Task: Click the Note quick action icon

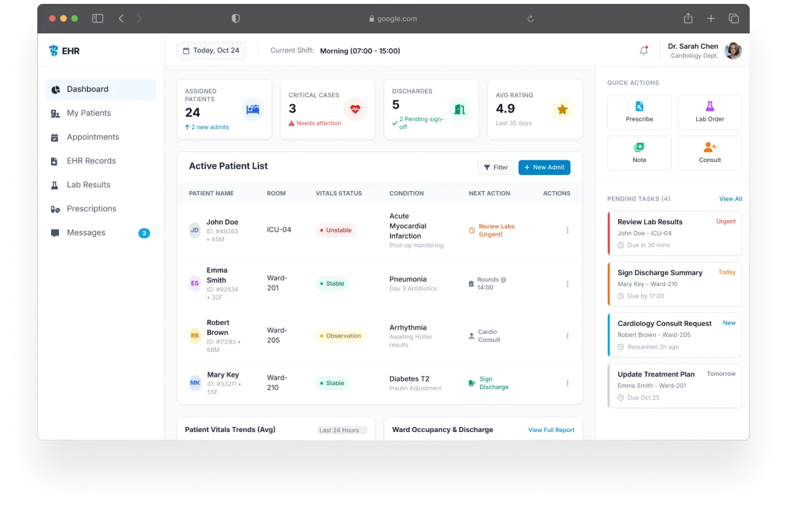Action: pos(639,146)
